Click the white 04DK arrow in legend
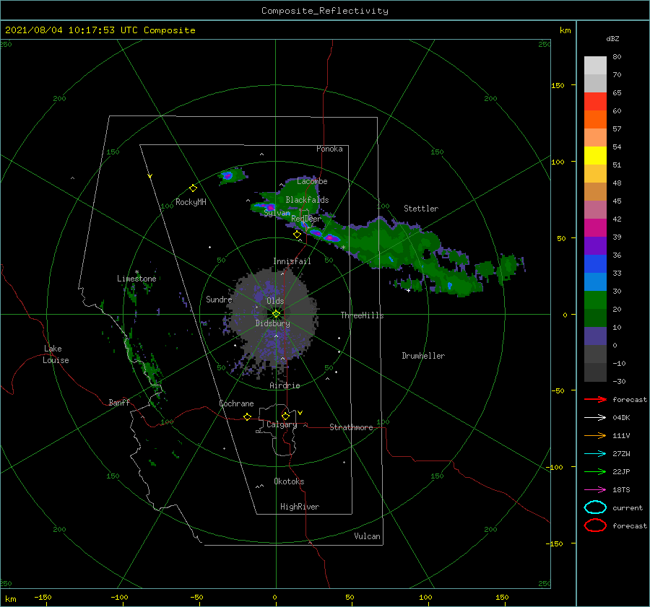650x607 pixels. [x=595, y=417]
